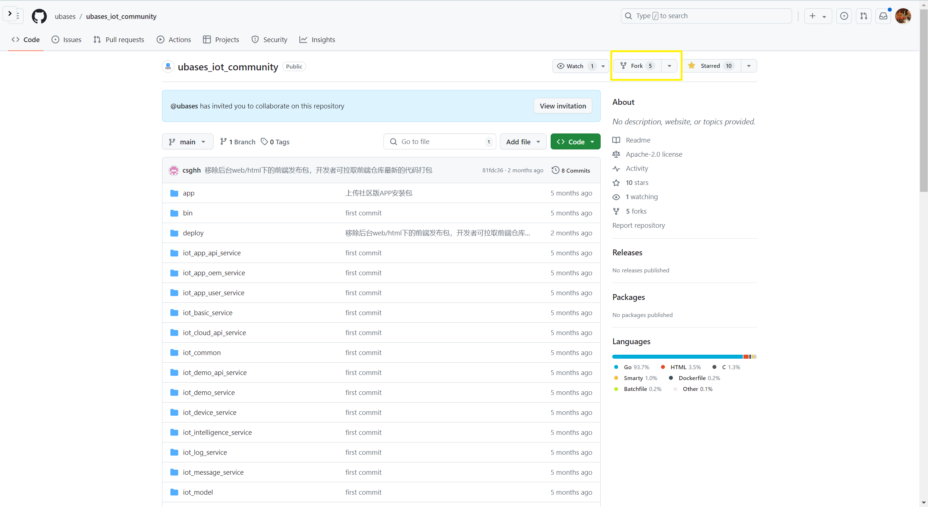Screen dimensions: 928x507
Task: Switch to the Issues tab
Action: [x=66, y=40]
